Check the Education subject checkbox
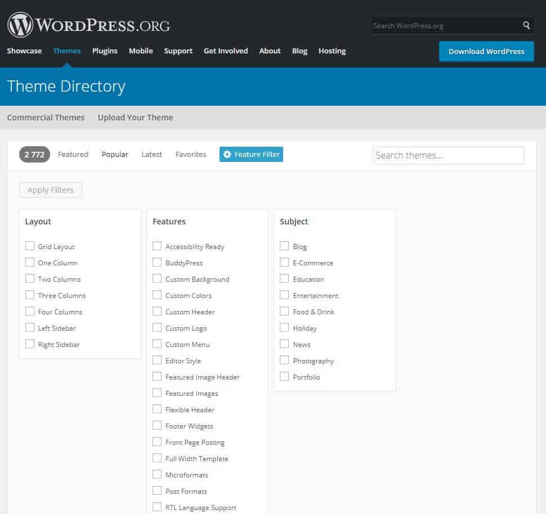 pos(284,279)
